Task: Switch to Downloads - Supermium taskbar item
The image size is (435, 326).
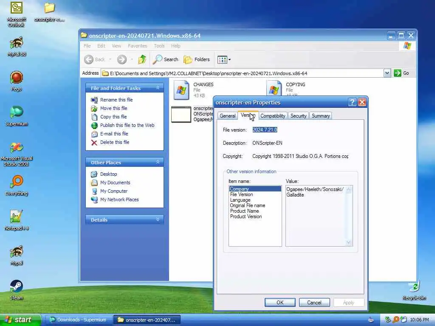Action: 78,320
